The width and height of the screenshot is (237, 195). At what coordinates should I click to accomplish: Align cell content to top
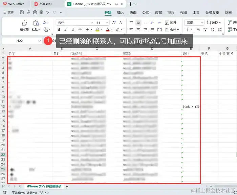click(x=131, y=23)
